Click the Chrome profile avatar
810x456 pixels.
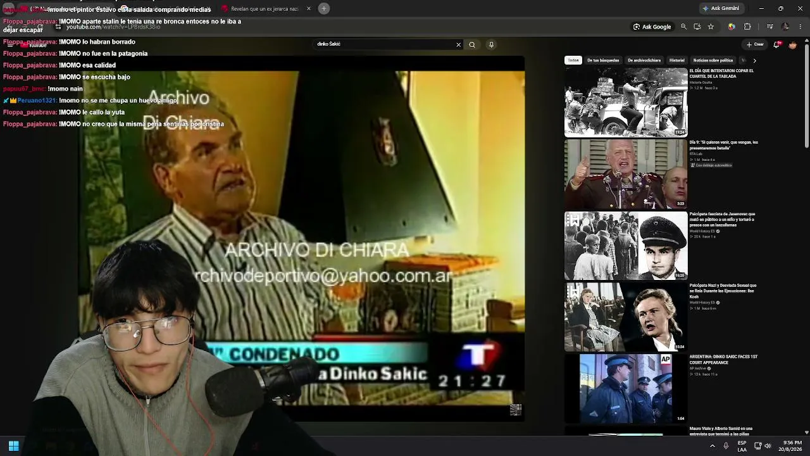(785, 27)
